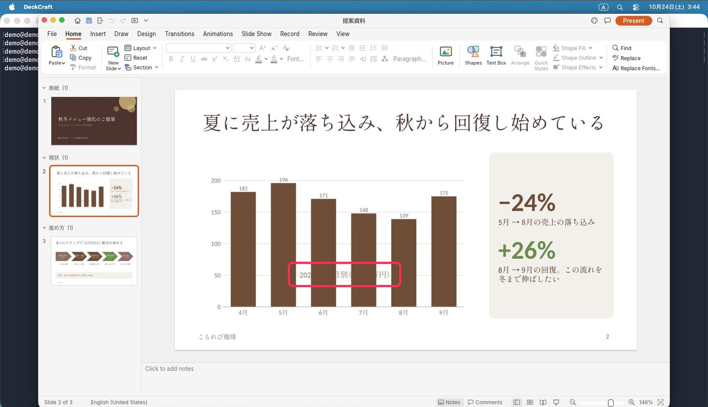This screenshot has width=708, height=407.
Task: Adjust the zoom slider handle
Action: click(x=611, y=403)
